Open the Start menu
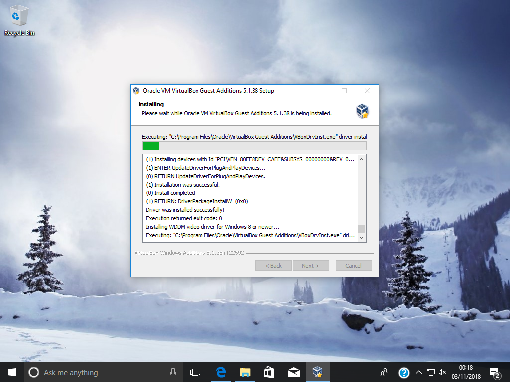This screenshot has width=510, height=382. 11,372
